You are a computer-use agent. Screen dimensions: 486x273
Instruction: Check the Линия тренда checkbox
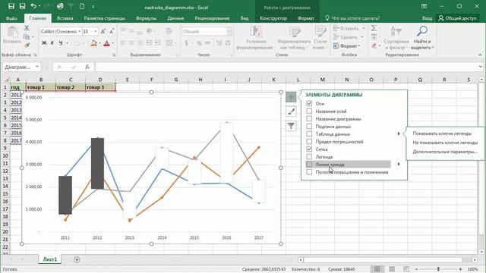tap(309, 164)
